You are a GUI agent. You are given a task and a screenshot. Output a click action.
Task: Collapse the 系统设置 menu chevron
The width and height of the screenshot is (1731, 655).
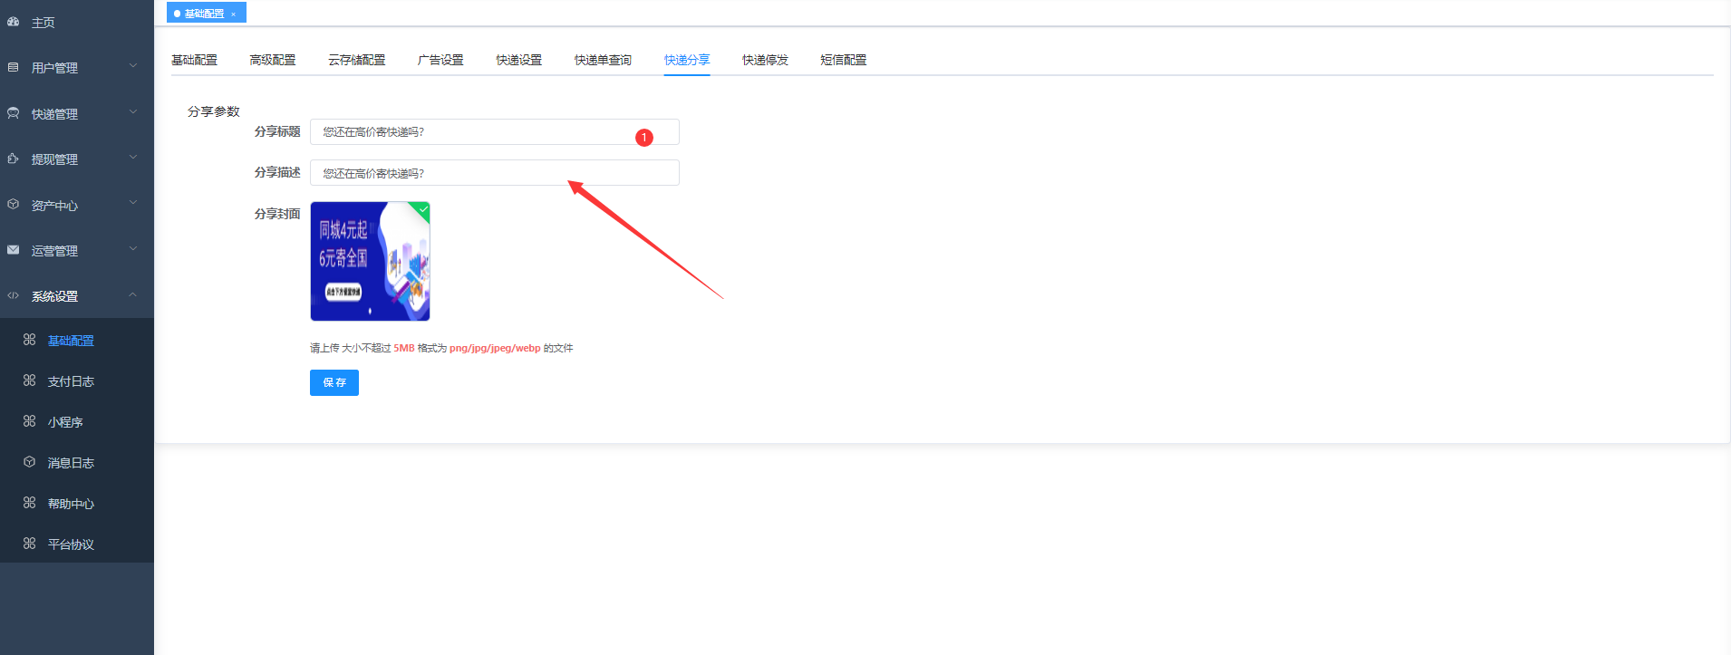click(133, 294)
